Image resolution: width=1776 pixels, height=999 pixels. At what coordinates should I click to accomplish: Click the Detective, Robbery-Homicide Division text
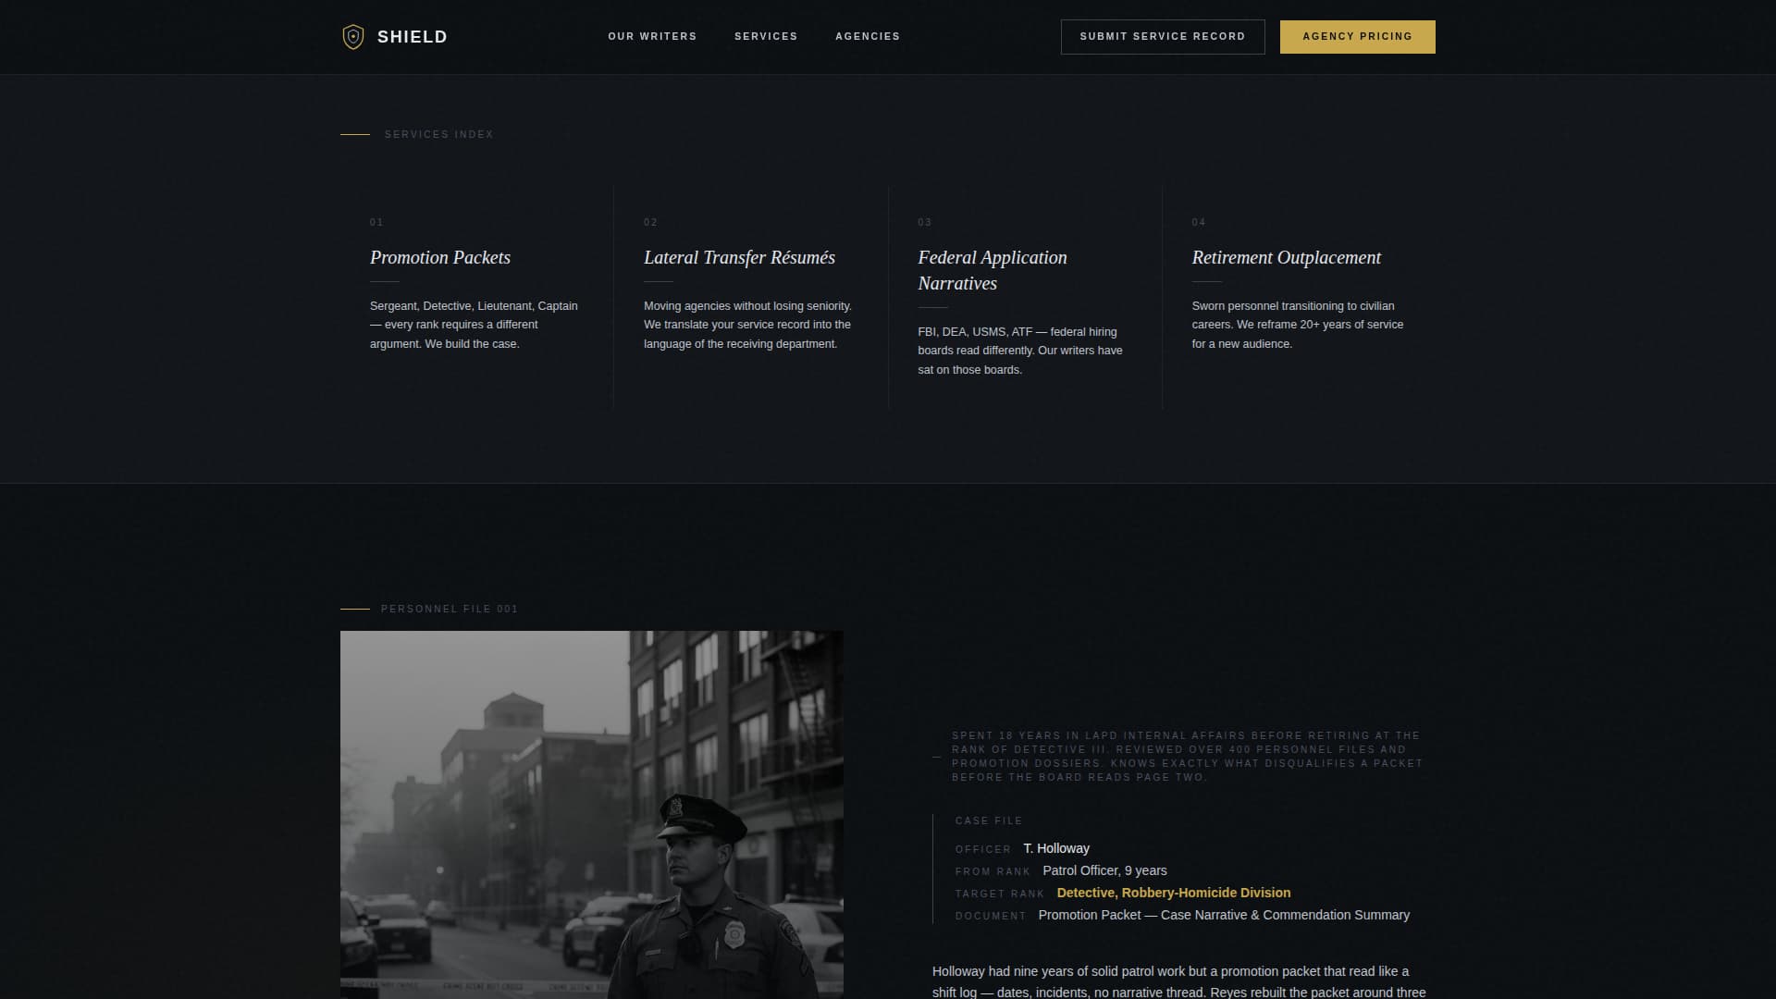point(1173,893)
